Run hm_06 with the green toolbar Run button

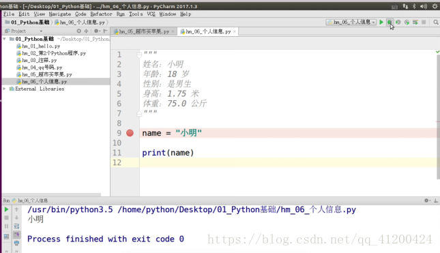click(x=381, y=22)
